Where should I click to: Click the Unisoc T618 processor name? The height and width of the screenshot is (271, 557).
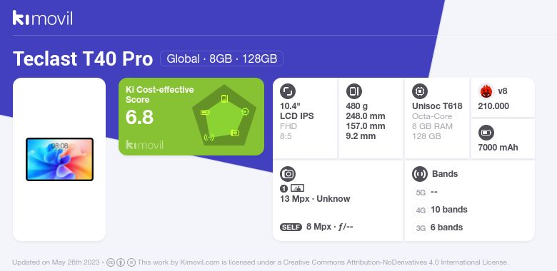[437, 106]
